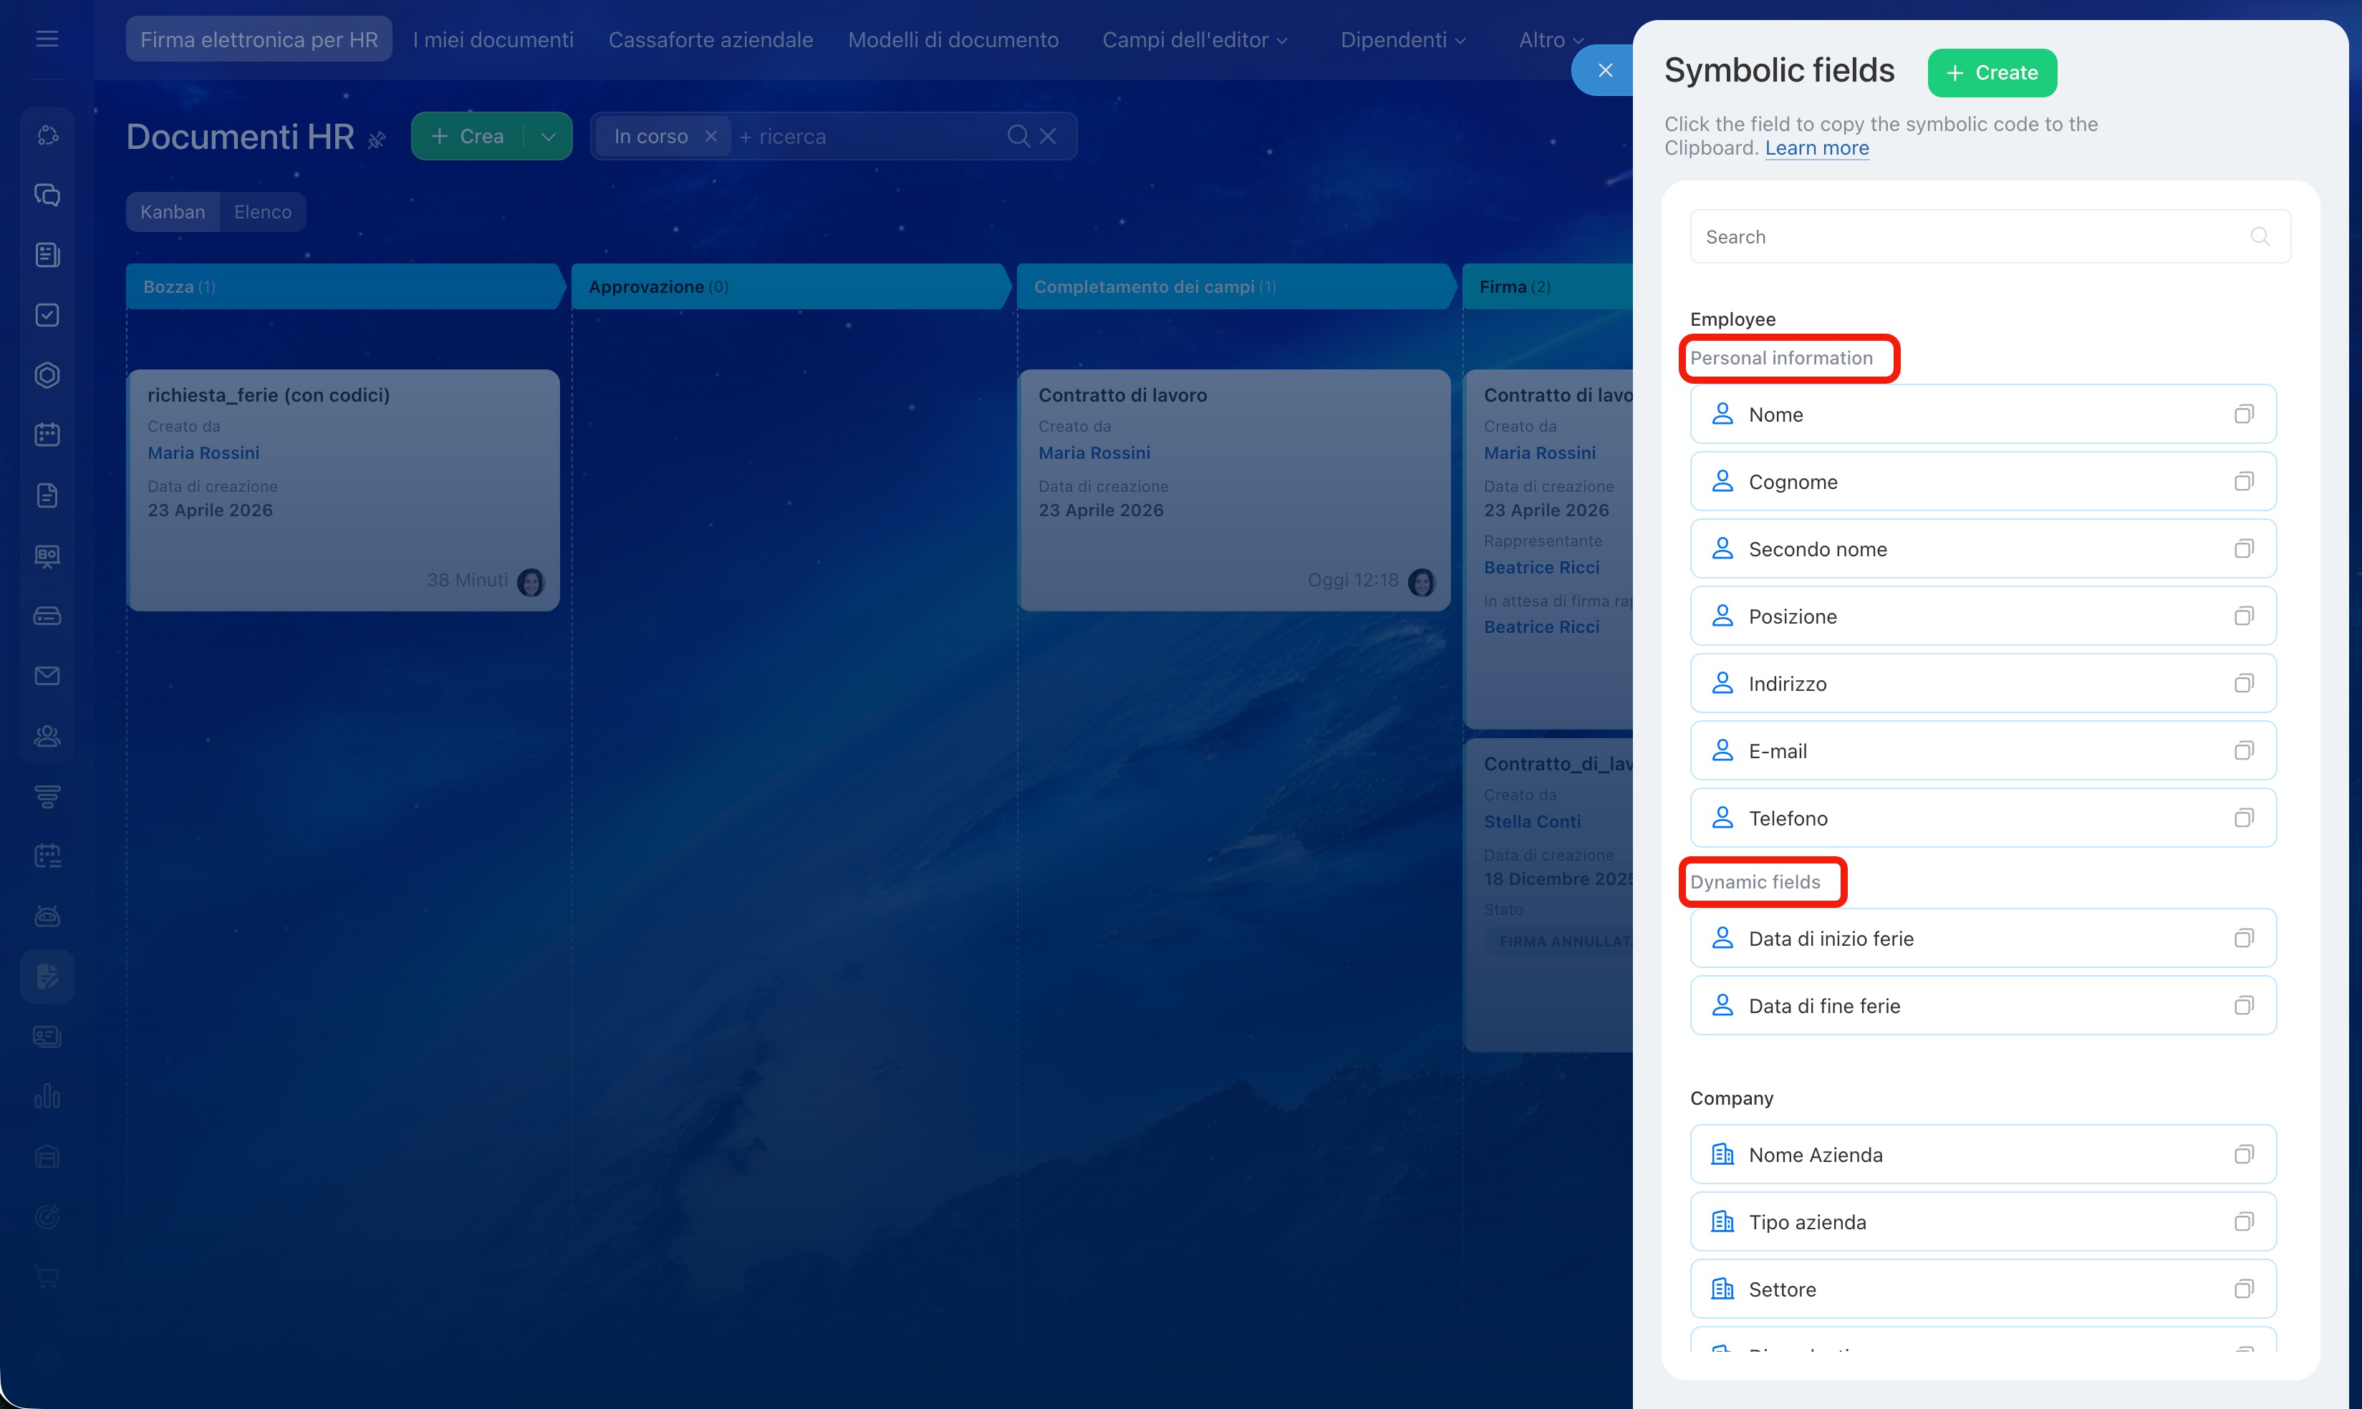The width and height of the screenshot is (2362, 1409).
Task: Click copy icon next to Cognome
Action: tap(2243, 481)
